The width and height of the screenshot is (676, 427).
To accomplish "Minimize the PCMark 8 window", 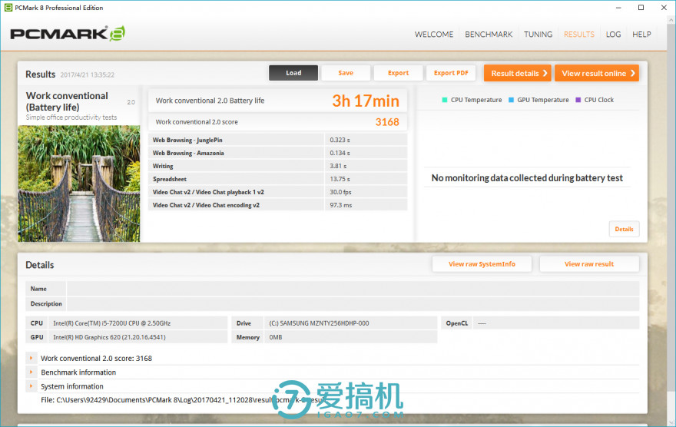I will click(618, 8).
